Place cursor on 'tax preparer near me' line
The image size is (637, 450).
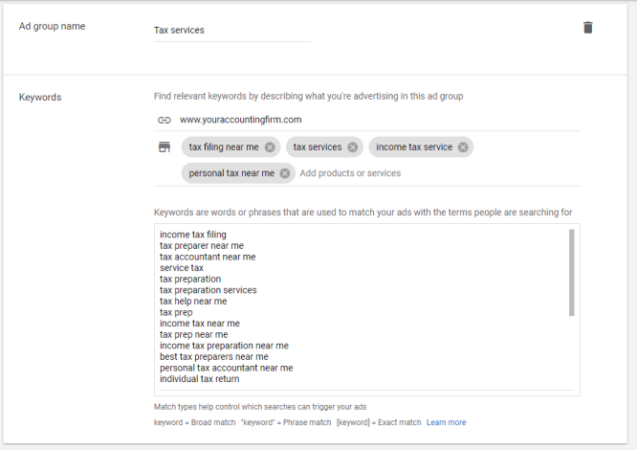202,246
